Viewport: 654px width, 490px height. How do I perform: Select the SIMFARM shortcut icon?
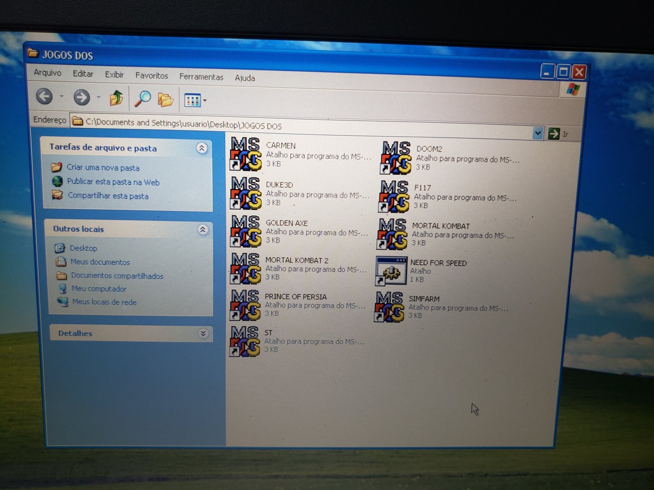coord(389,307)
